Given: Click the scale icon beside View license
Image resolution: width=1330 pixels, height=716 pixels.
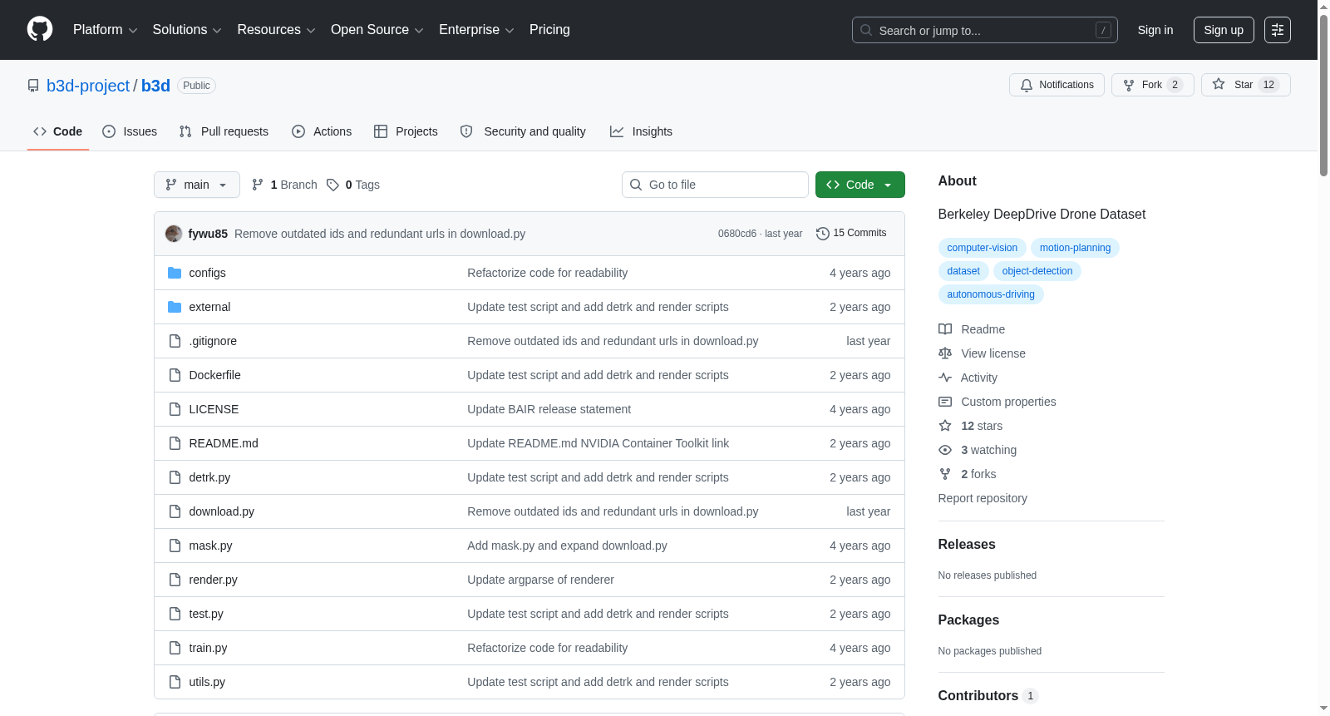Looking at the screenshot, I should 945,353.
